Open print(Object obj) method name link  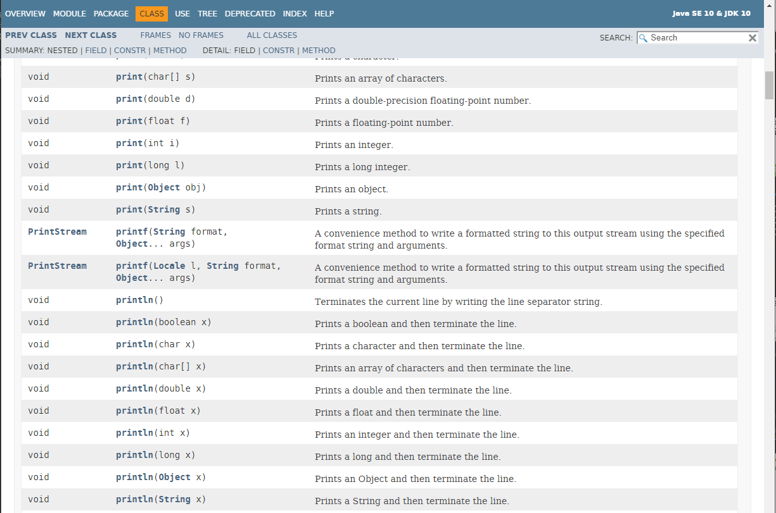click(x=129, y=188)
